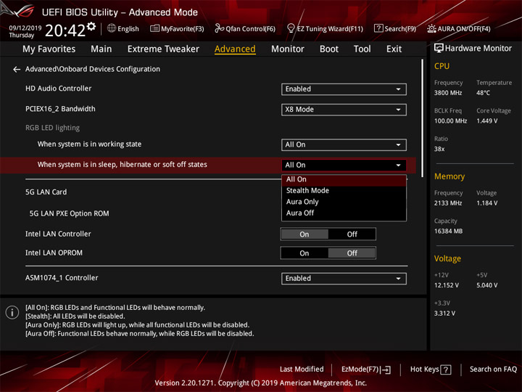The height and width of the screenshot is (392, 522).
Task: Choose All On from dropdown list
Action: pos(344,180)
